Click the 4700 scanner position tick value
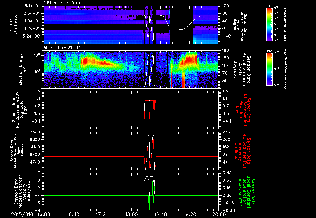The width and height of the screenshot is (316, 218). (35, 162)
